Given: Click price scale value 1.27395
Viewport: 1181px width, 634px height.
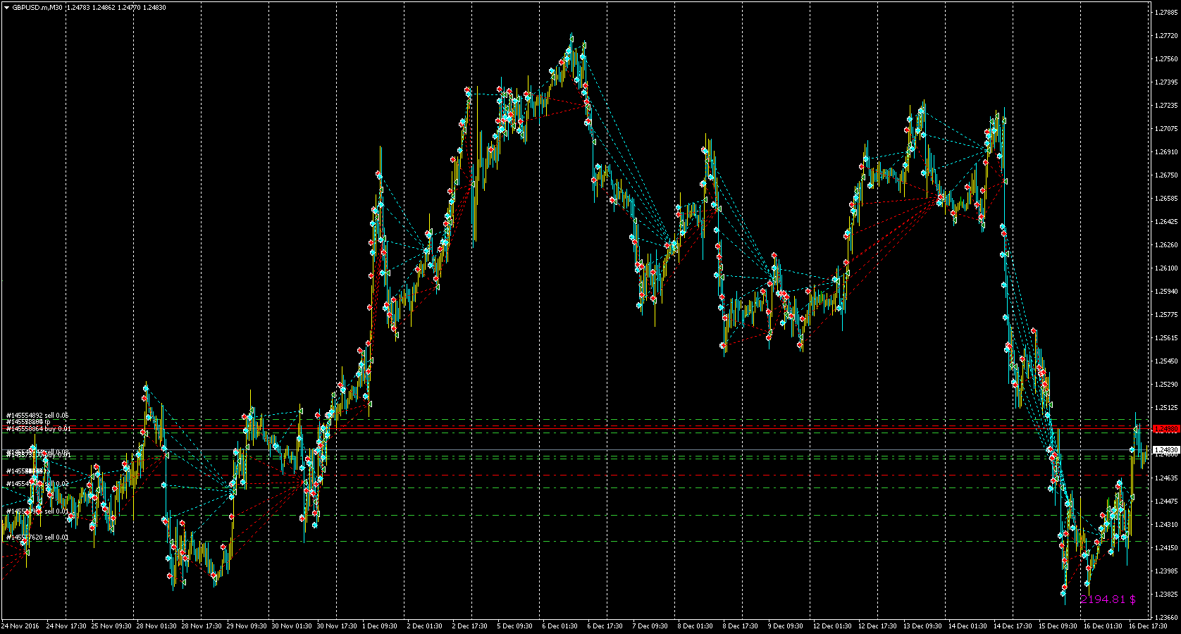Looking at the screenshot, I should (x=1168, y=82).
